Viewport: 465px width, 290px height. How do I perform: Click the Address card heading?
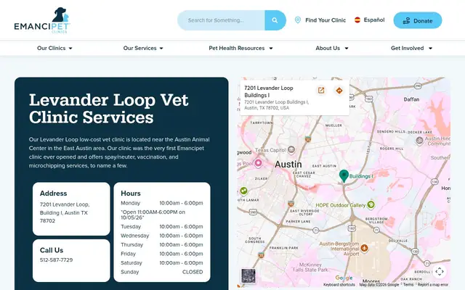pyautogui.click(x=53, y=194)
